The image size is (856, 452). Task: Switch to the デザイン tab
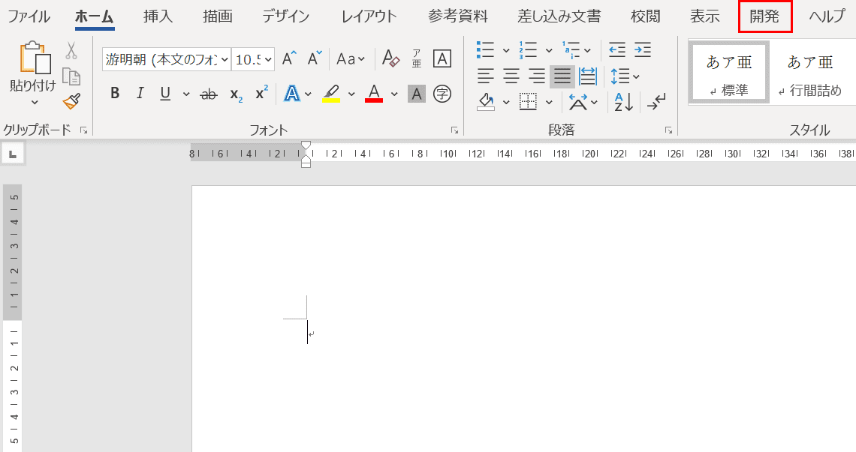285,16
